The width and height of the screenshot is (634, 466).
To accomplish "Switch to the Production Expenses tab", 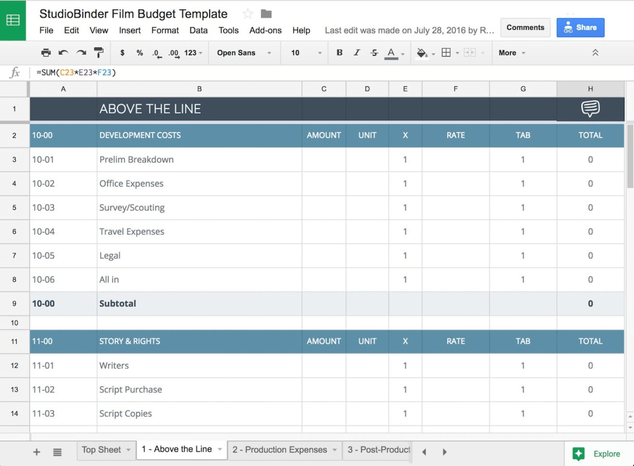I will click(279, 450).
